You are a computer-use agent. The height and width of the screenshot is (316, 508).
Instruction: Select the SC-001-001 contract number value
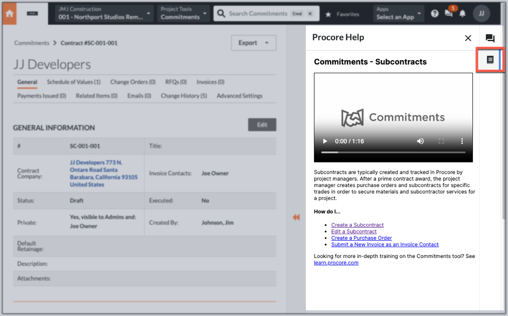coord(85,146)
